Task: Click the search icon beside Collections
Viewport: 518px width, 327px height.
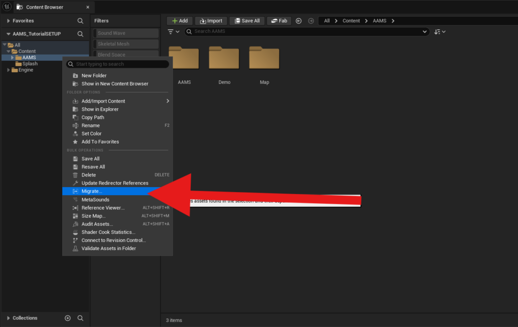Action: (80, 318)
